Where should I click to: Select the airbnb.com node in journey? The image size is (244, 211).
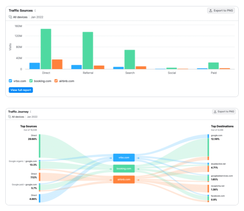click(124, 179)
